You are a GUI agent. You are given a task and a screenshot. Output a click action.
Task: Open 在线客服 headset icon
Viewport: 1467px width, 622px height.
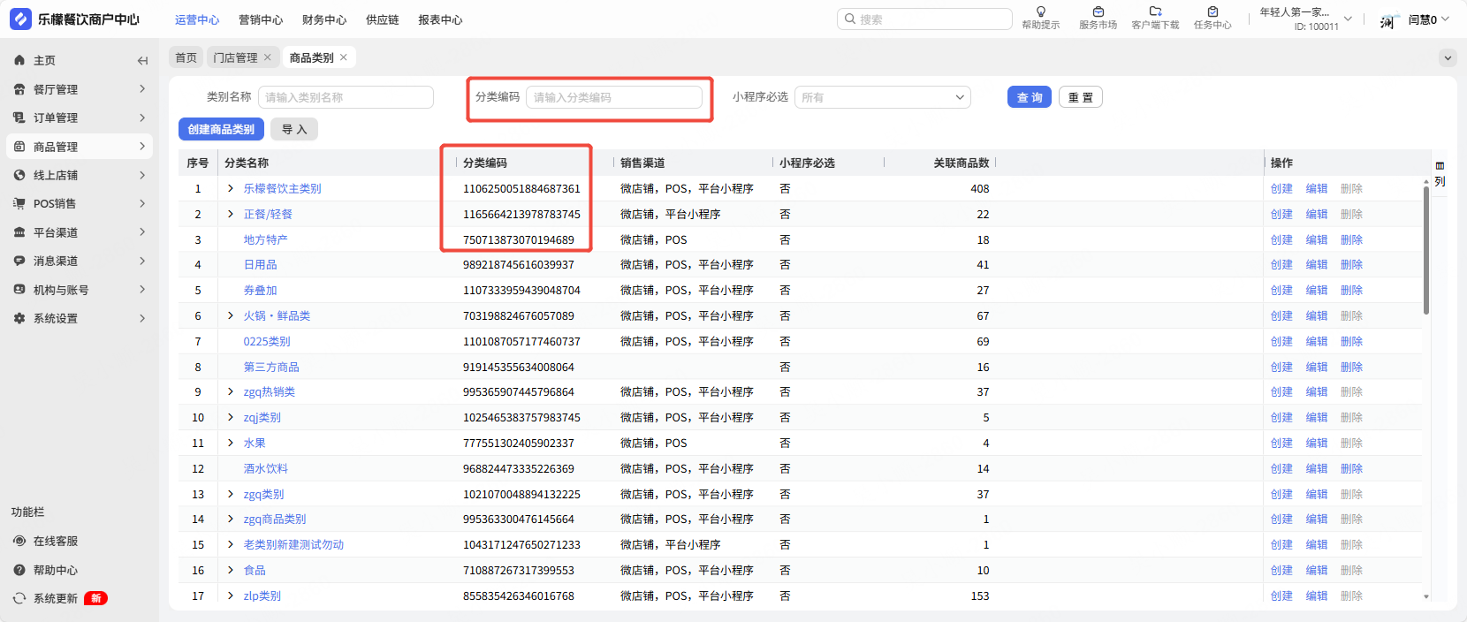click(19, 541)
